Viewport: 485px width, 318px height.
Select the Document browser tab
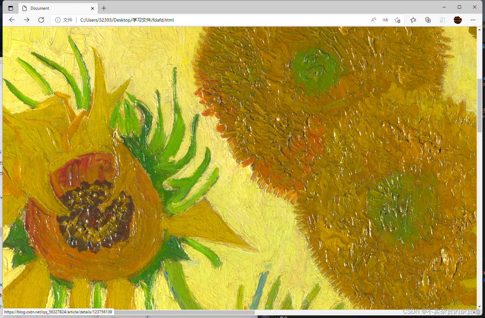tap(58, 8)
